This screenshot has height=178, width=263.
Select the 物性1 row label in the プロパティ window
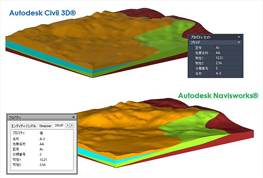pyautogui.click(x=17, y=160)
